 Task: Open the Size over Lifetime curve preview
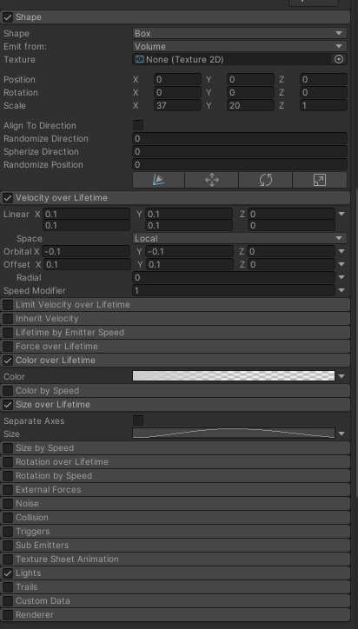click(234, 434)
